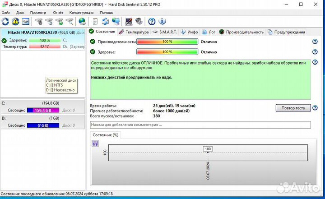Click the disk with clock icon
This screenshot has width=325, height=199.
click(49, 21)
